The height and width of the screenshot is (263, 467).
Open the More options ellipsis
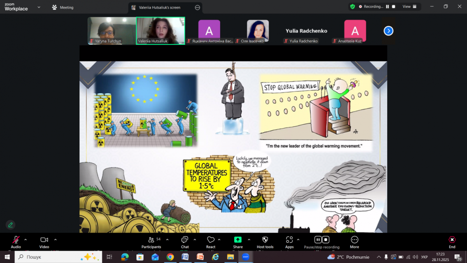[x=354, y=240]
